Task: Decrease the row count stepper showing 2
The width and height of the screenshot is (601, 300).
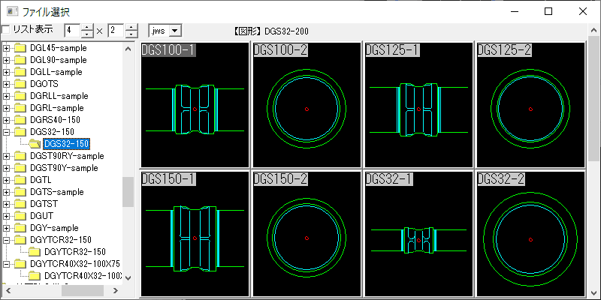Action: (131, 34)
